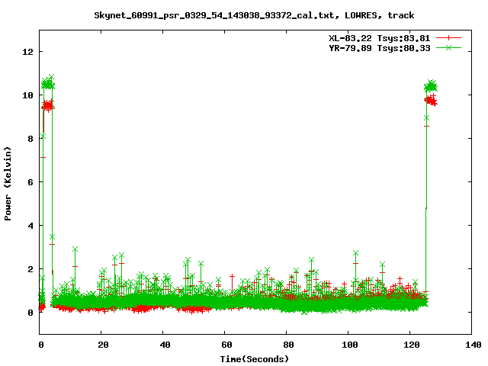Viewport: 488px width, 366px height.
Task: Click the green spike just past 100 seconds
Action: coord(355,254)
